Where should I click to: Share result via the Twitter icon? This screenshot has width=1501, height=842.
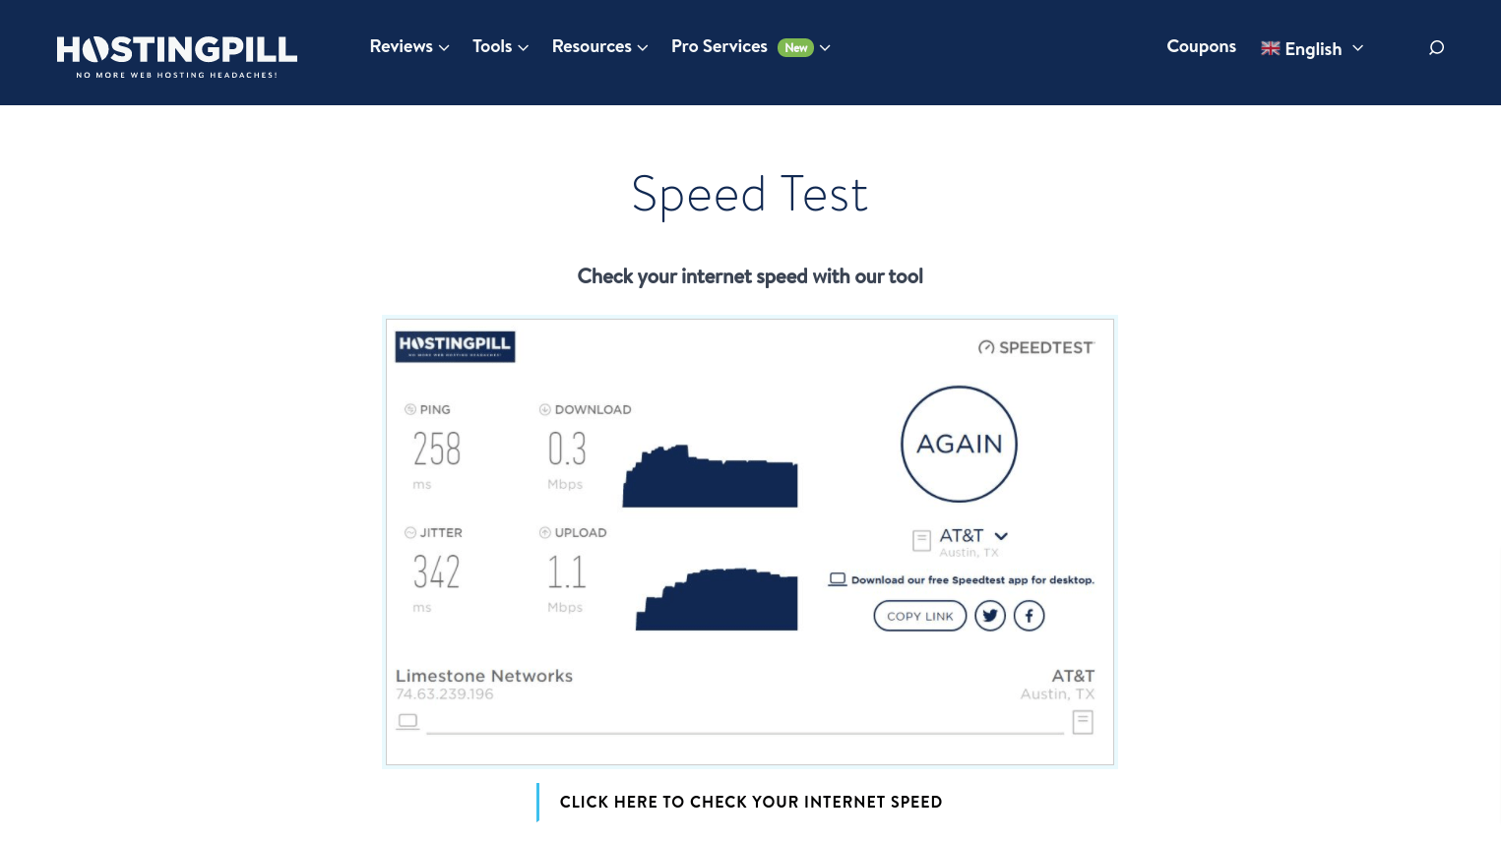(x=990, y=616)
